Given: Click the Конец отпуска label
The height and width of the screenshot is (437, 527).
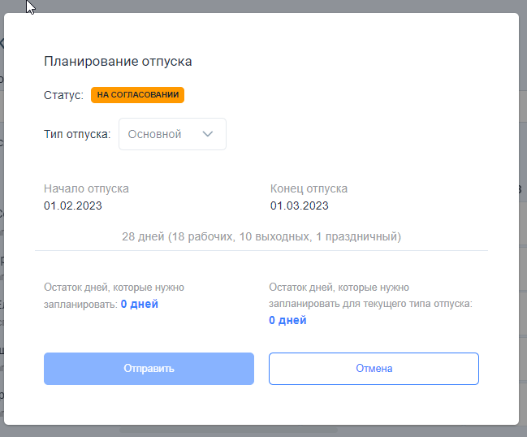Looking at the screenshot, I should (309, 188).
